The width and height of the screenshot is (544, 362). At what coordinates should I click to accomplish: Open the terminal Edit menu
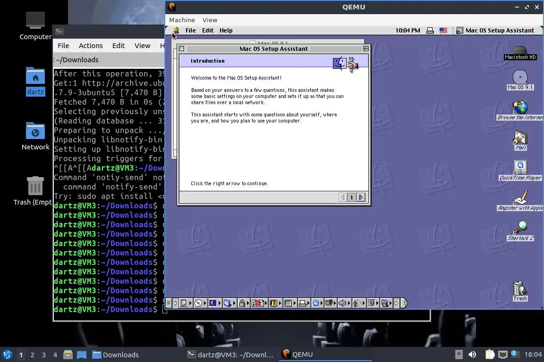119,46
